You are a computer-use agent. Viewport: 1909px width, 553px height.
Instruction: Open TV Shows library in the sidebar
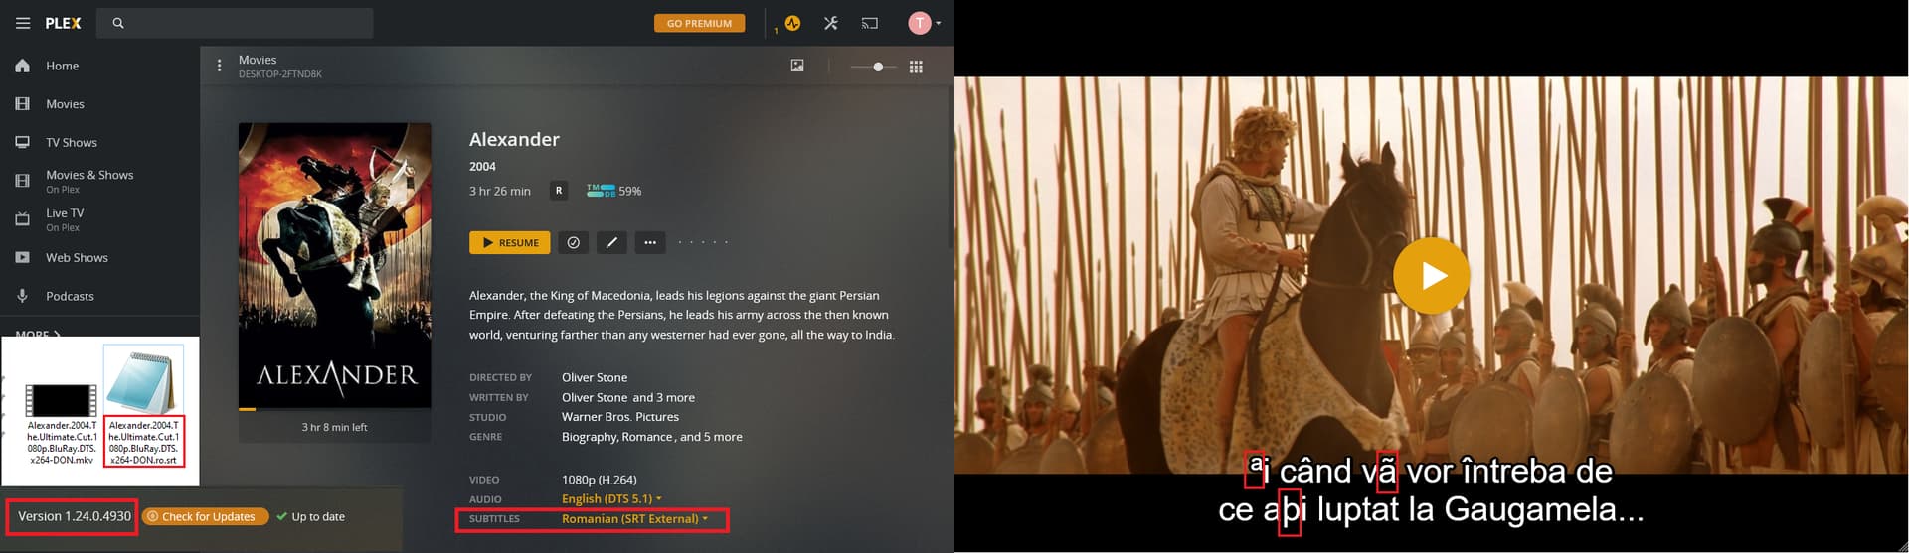coord(72,143)
